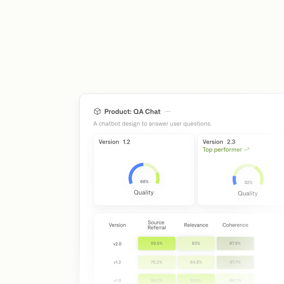Viewport: 284px width, 284px height.
Task: Select the v2.0 row label
Action: click(x=117, y=244)
